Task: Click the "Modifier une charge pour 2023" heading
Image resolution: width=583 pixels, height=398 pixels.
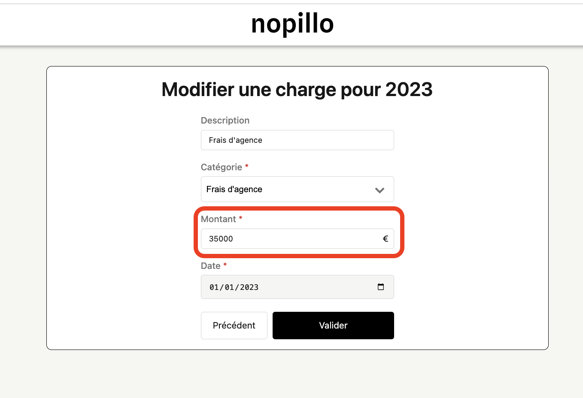Action: pos(297,90)
